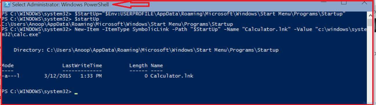This screenshot has height=105, width=376.
Task: Click the window title bar text
Action: click(x=61, y=5)
